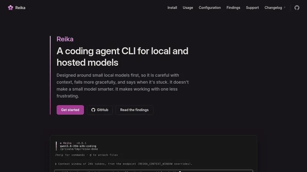Click the 'Designed around small local models' paragraph
The width and height of the screenshot is (307, 172).
[122, 86]
